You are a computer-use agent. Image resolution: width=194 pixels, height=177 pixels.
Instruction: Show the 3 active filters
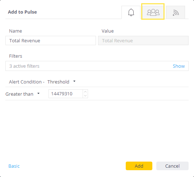tap(179, 66)
